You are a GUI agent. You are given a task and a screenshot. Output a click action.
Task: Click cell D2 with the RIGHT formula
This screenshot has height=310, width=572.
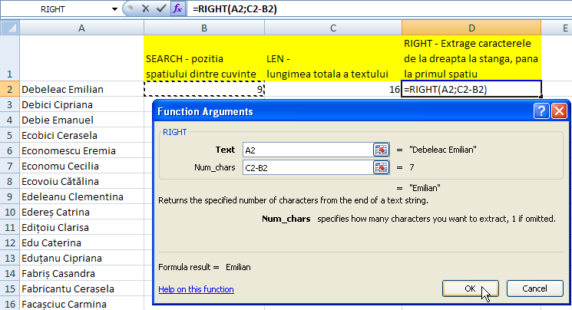[x=471, y=89]
